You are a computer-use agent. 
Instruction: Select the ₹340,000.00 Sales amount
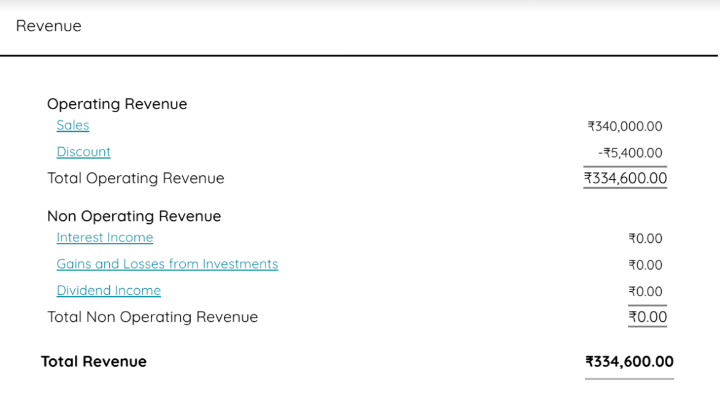[625, 126]
